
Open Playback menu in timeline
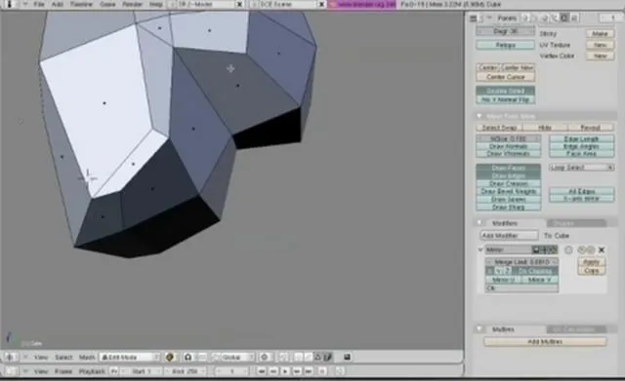(92, 371)
